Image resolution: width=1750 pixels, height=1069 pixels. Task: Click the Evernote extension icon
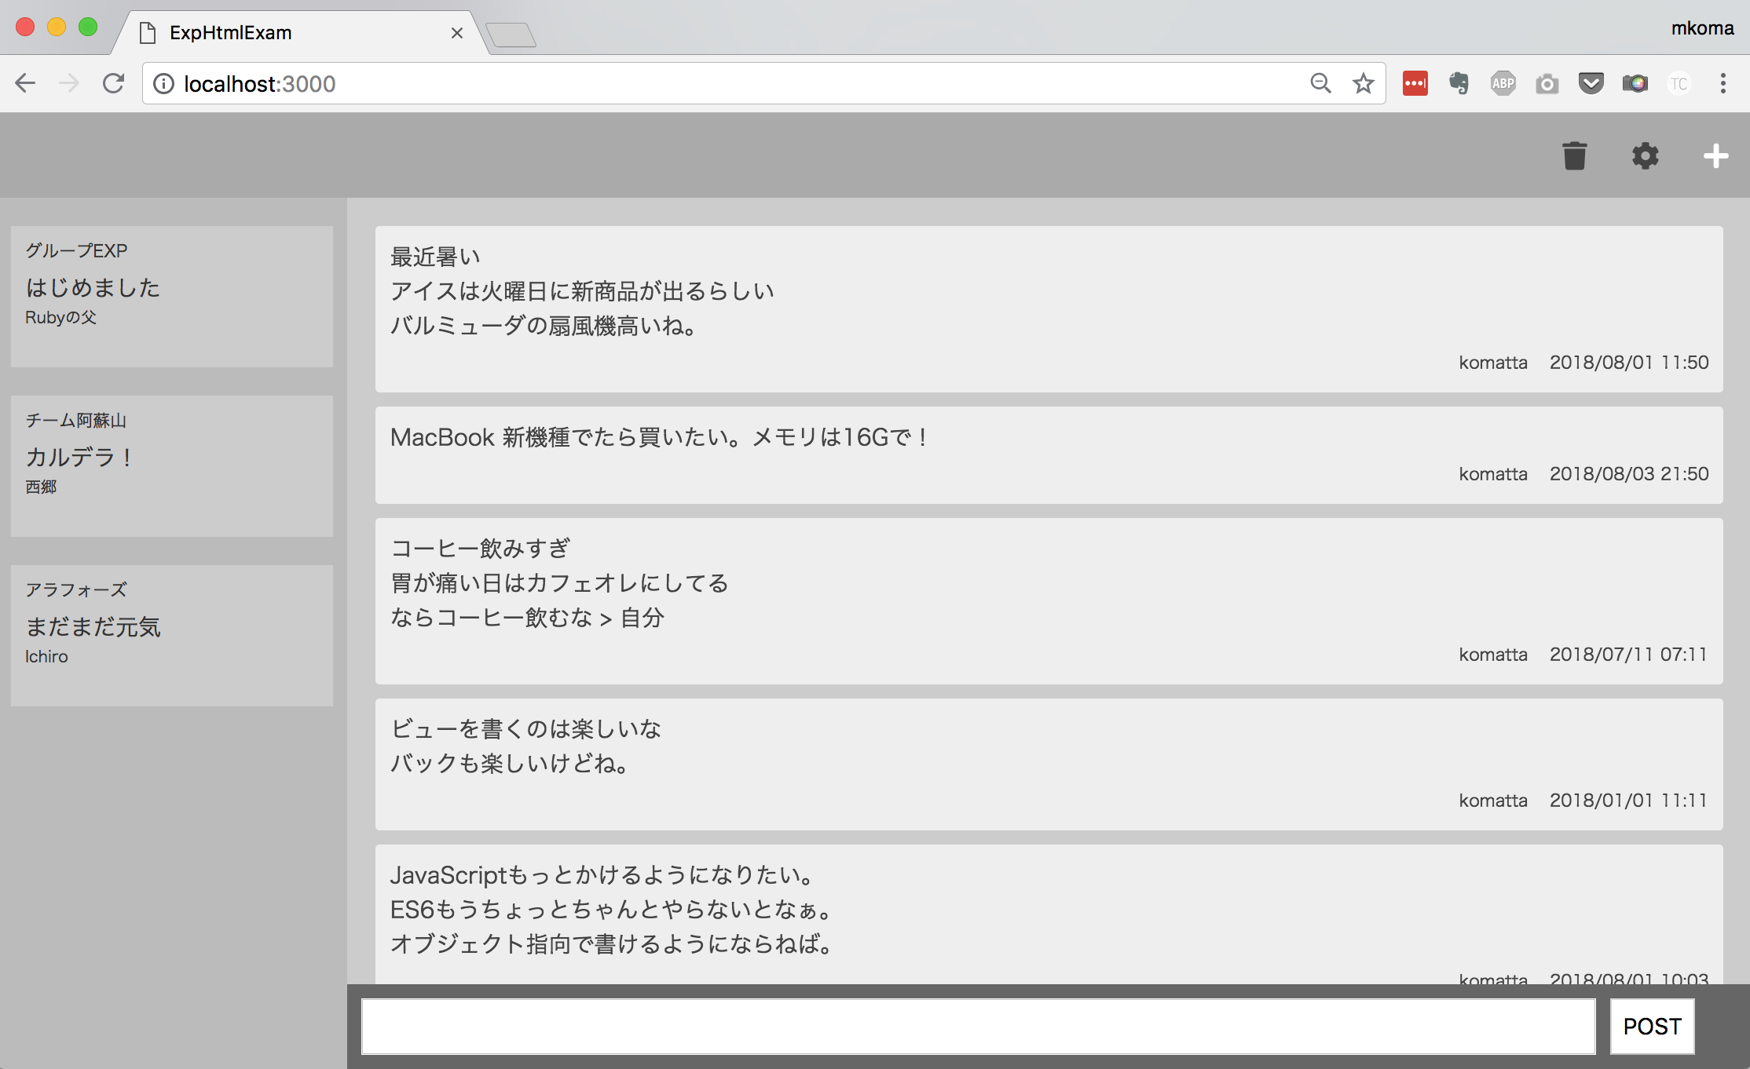coord(1459,83)
